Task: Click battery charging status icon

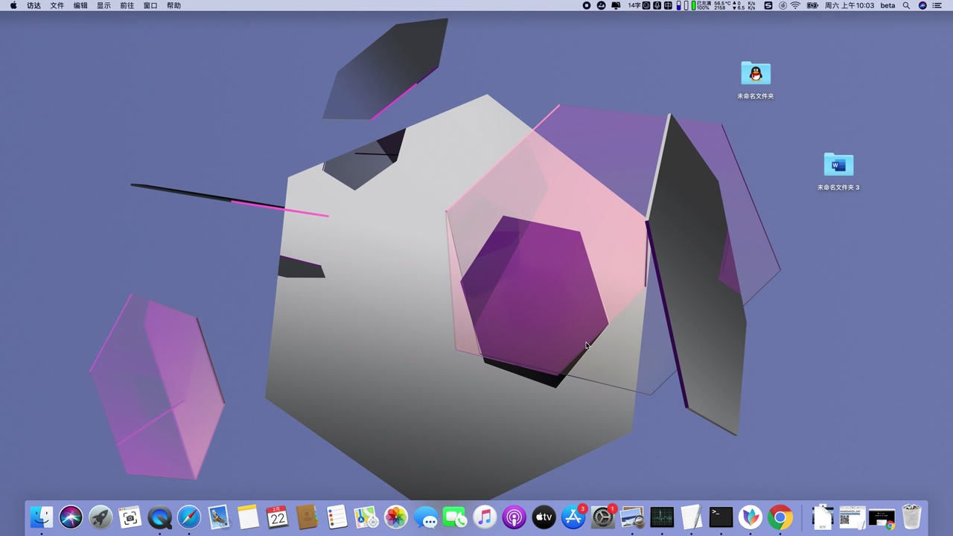Action: (812, 5)
